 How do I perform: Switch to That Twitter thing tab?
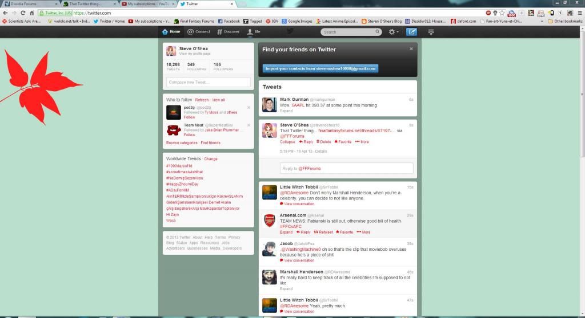[89, 4]
